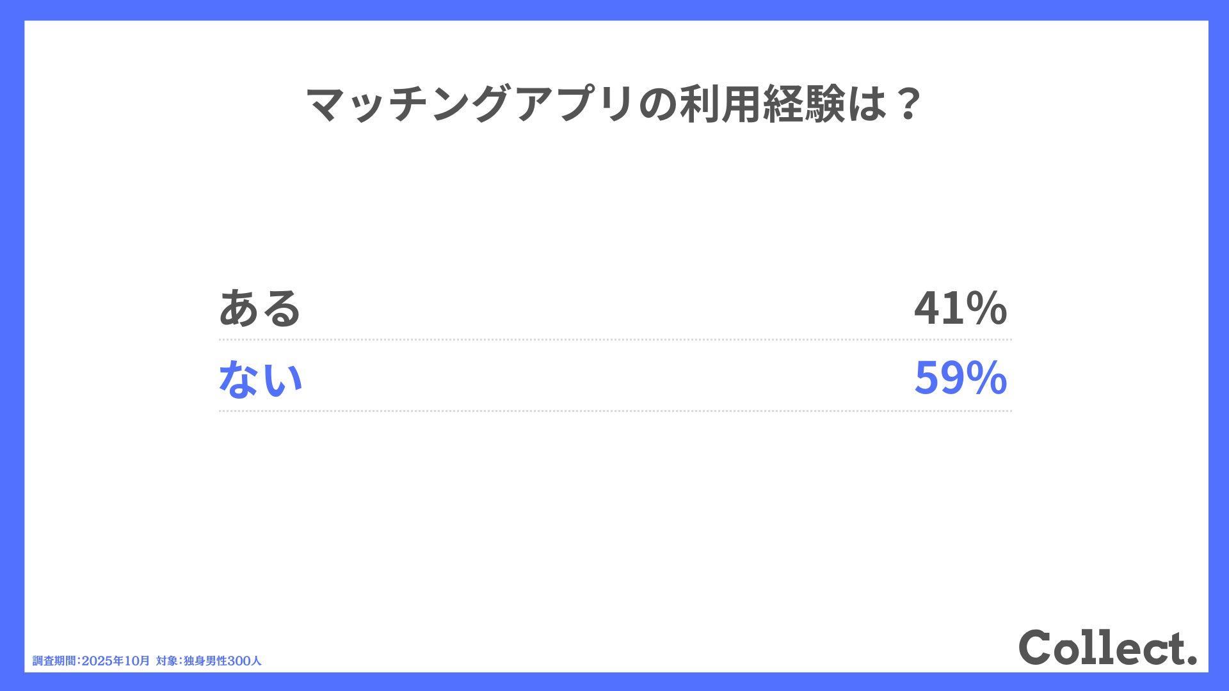The image size is (1229, 691).
Task: Click the dotted divider under the ない row
Action: (x=614, y=411)
